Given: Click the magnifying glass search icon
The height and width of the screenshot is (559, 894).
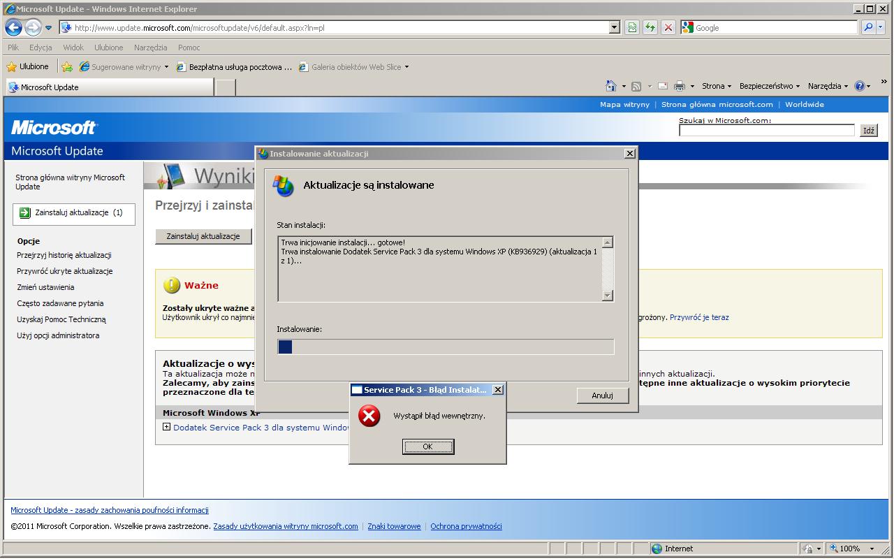Looking at the screenshot, I should 867,28.
